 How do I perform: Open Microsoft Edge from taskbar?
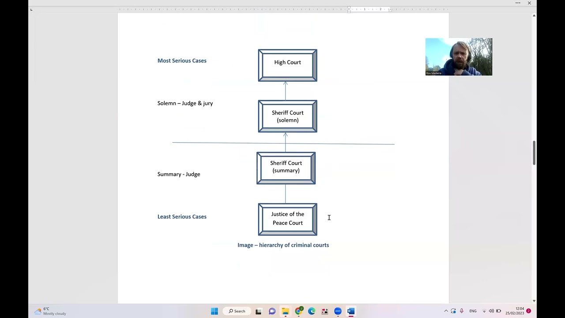tap(312, 311)
